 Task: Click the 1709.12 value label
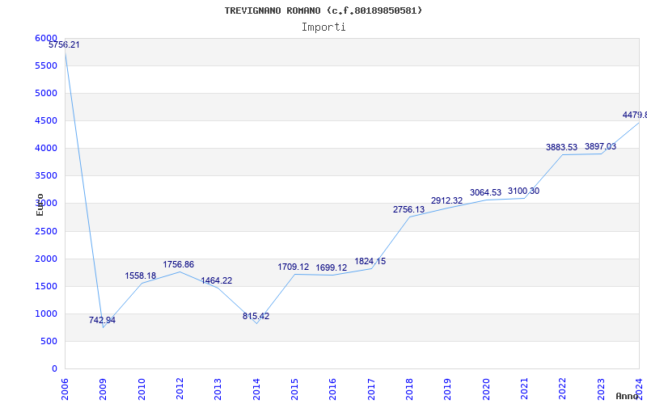(x=293, y=267)
